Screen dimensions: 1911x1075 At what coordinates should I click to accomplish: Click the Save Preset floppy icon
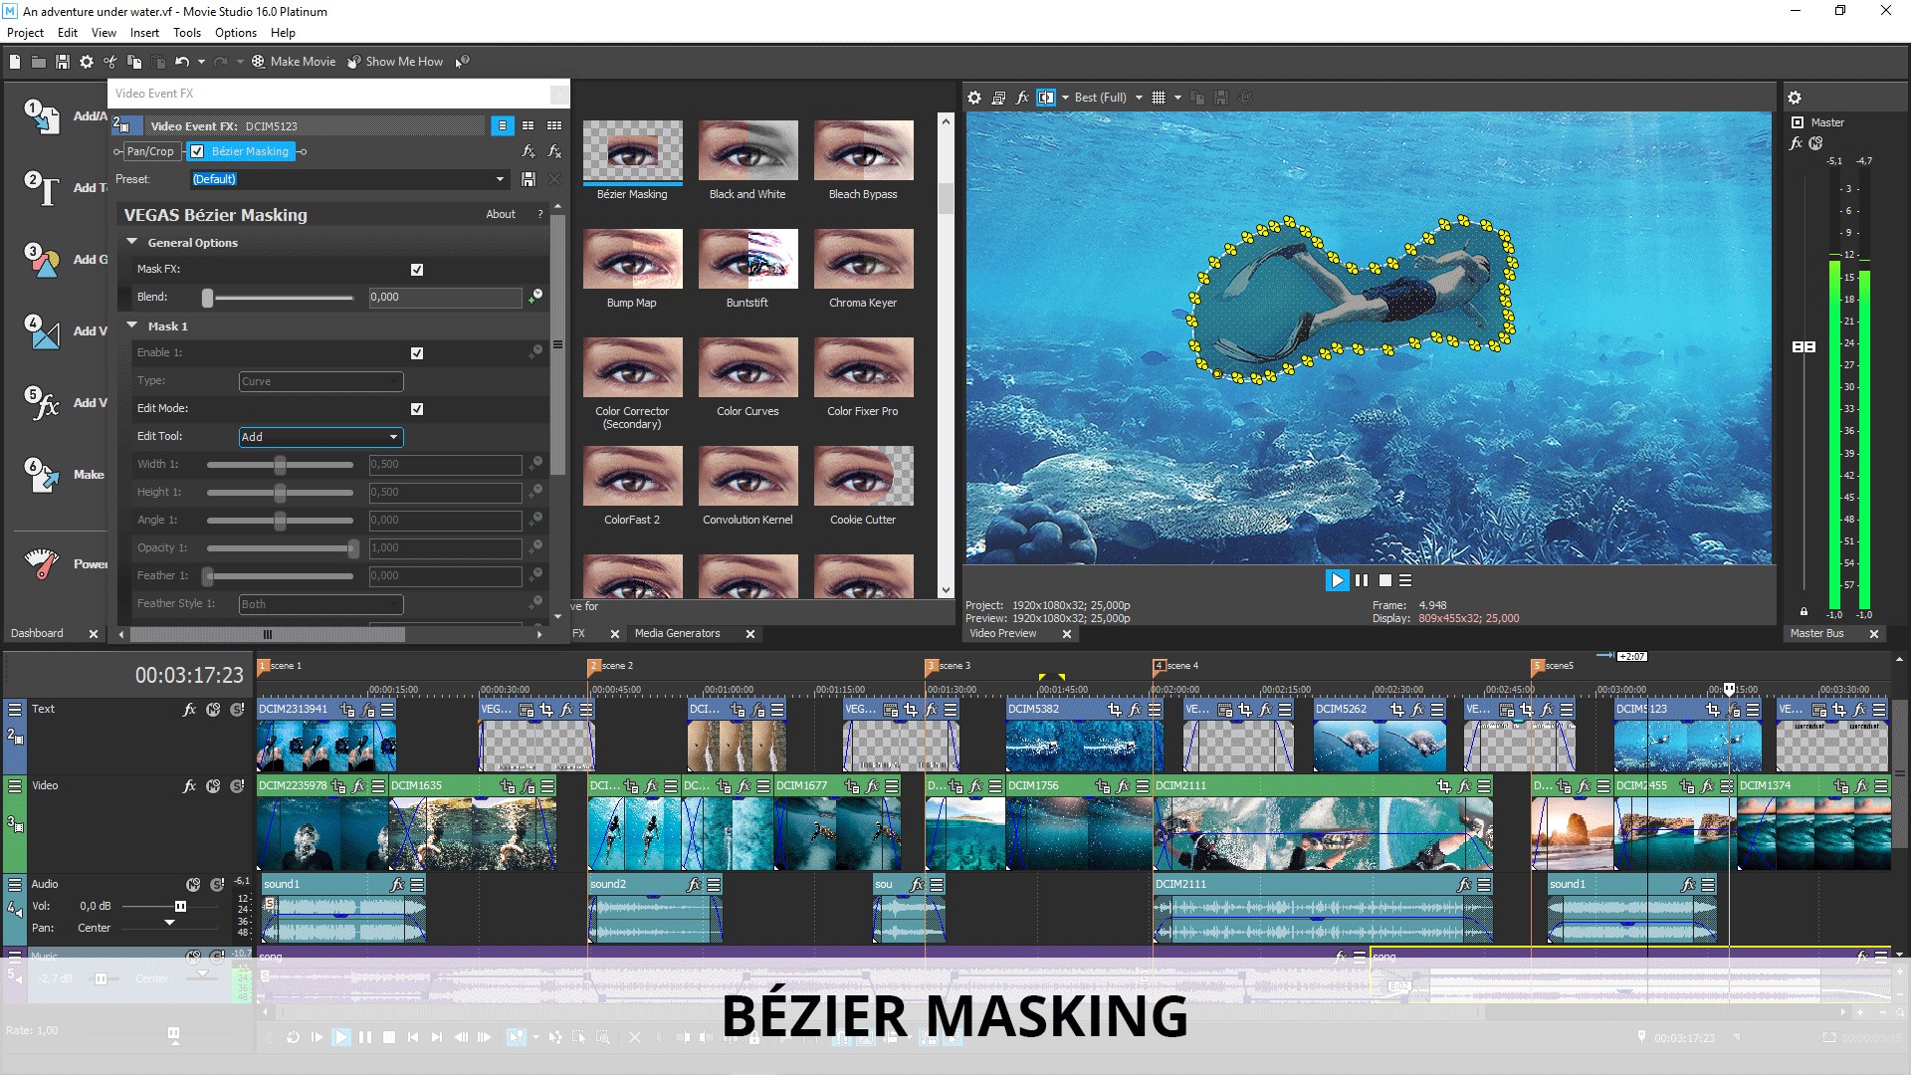(529, 179)
